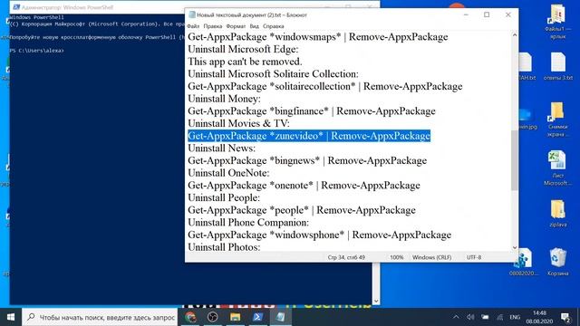Open File Explorer from the taskbar
This screenshot has width=580, height=326.
point(236,317)
